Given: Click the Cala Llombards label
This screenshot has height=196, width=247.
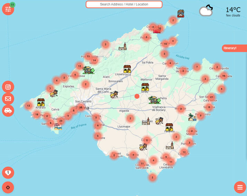Looking at the screenshot, I should [x=166, y=166].
